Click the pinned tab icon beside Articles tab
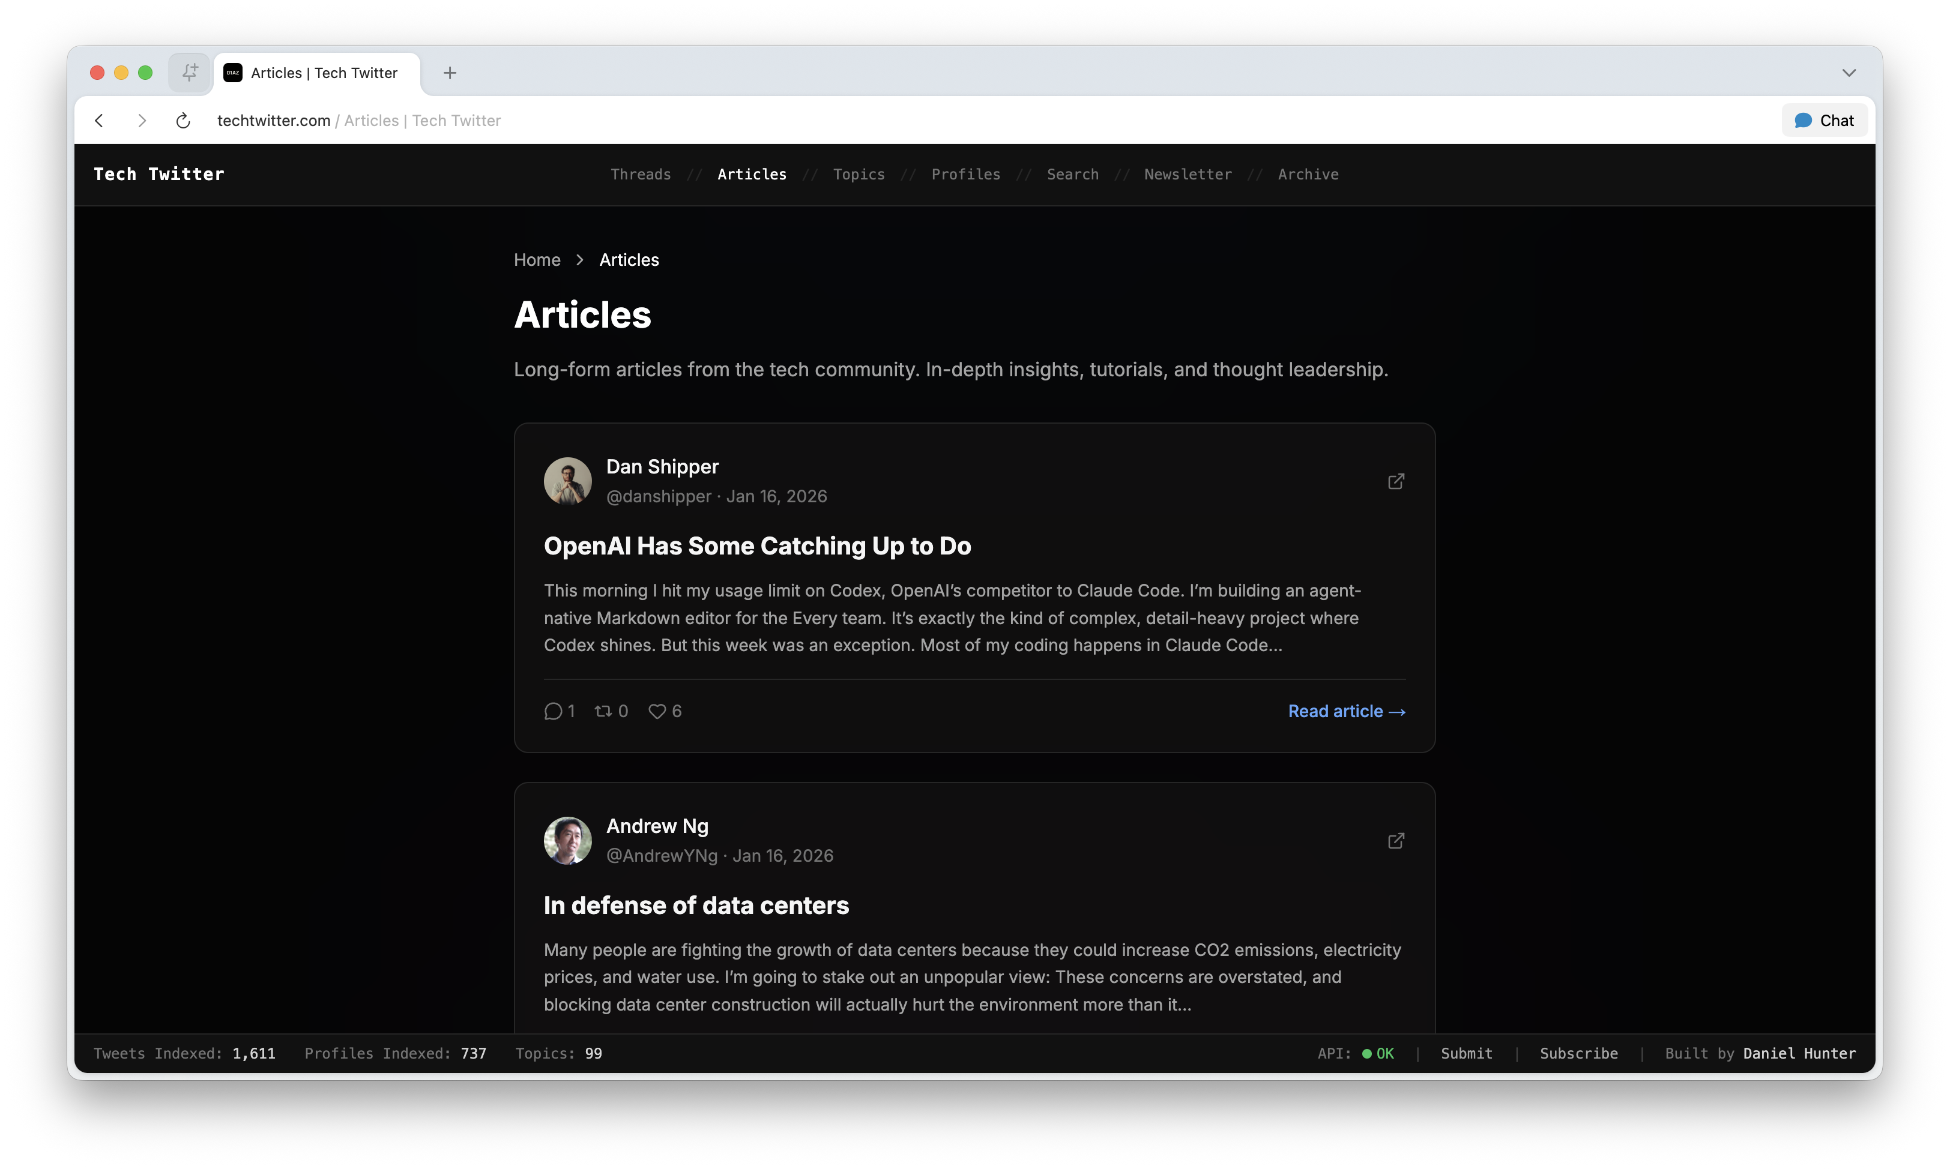This screenshot has width=1950, height=1169. (x=189, y=73)
